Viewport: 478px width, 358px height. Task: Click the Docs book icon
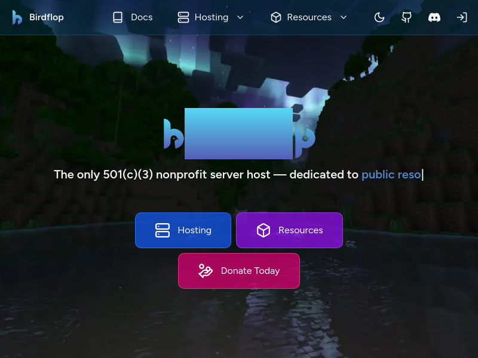tap(118, 17)
